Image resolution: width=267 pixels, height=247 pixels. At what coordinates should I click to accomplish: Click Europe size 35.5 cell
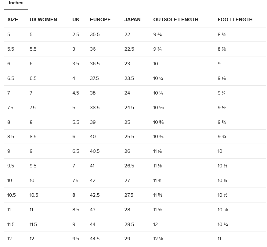point(95,34)
